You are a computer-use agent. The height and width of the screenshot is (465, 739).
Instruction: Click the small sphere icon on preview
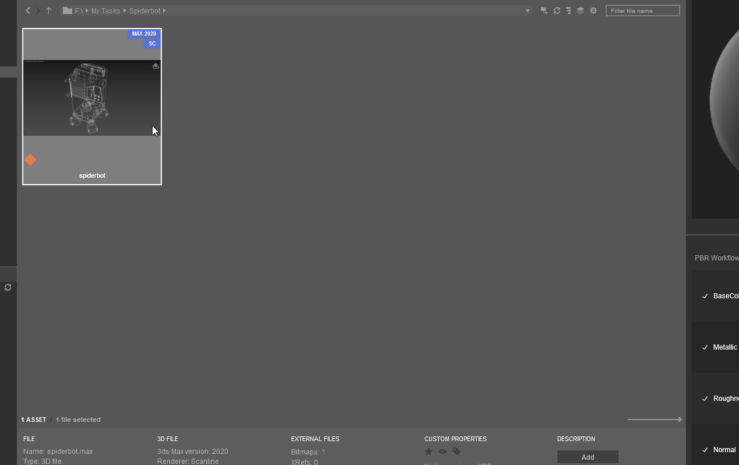pyautogui.click(x=155, y=66)
